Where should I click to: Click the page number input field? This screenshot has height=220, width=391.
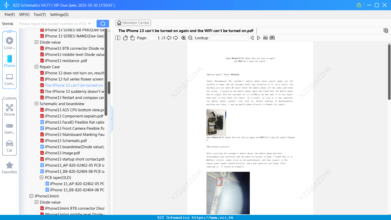tap(155, 38)
